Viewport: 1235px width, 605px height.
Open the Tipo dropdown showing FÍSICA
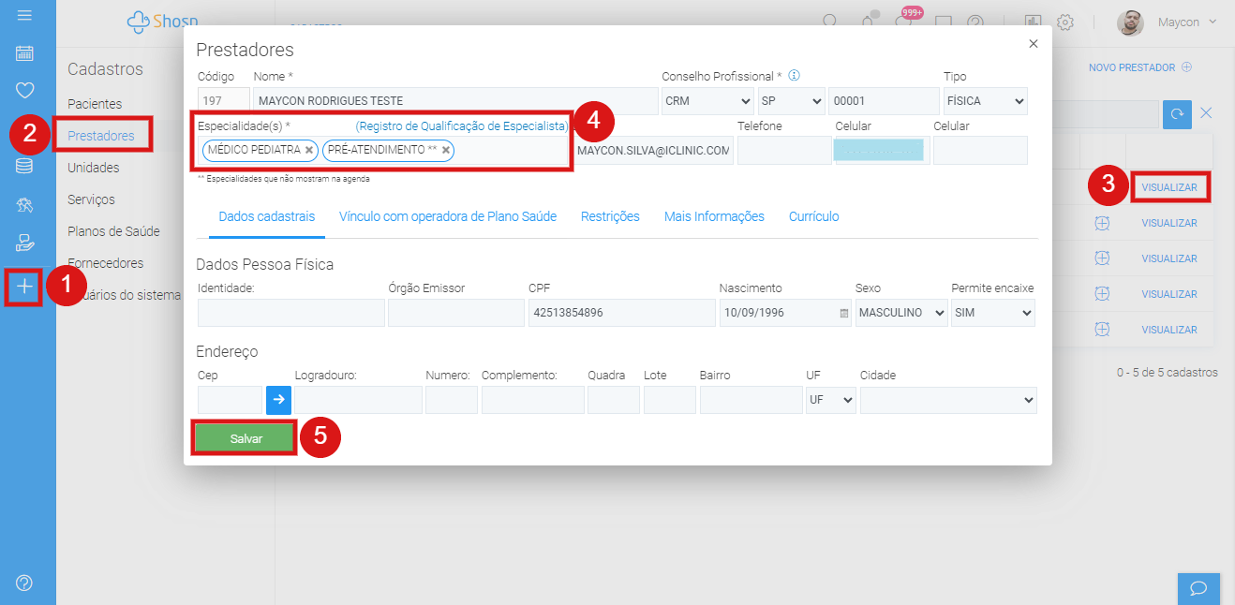click(x=985, y=101)
